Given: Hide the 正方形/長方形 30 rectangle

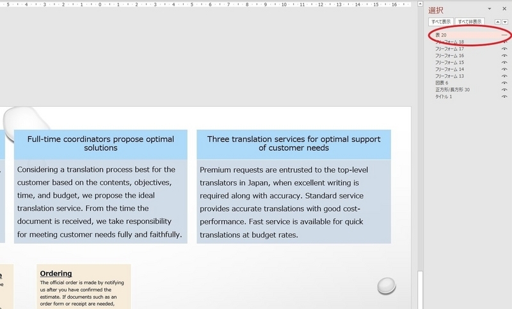Looking at the screenshot, I should point(504,90).
